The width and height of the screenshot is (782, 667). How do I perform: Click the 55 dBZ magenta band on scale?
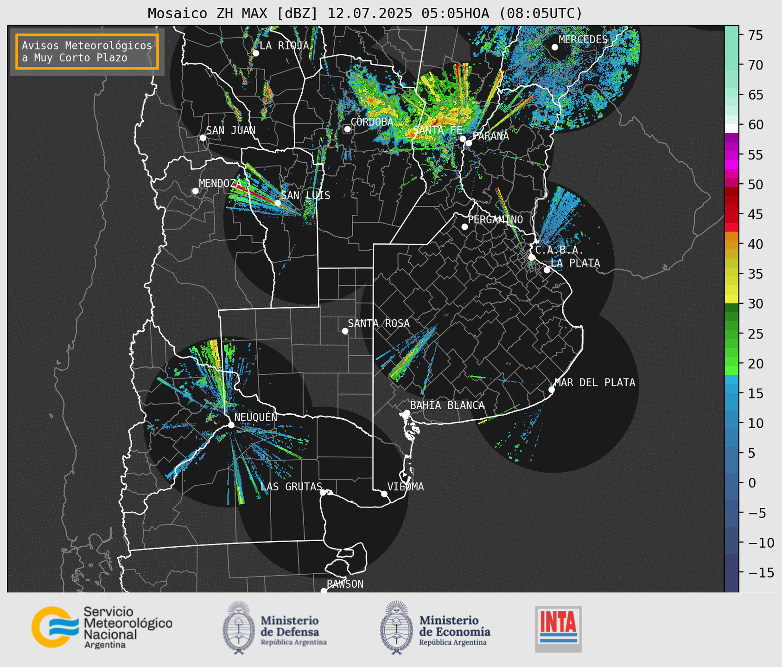coord(731,154)
